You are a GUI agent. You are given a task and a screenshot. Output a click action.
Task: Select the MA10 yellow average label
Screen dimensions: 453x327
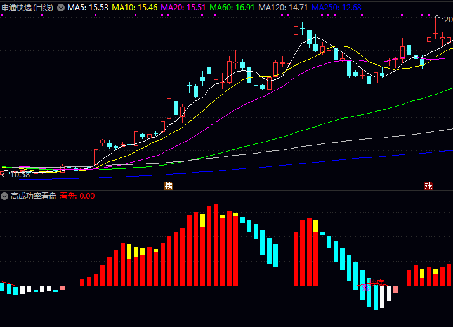[135, 8]
